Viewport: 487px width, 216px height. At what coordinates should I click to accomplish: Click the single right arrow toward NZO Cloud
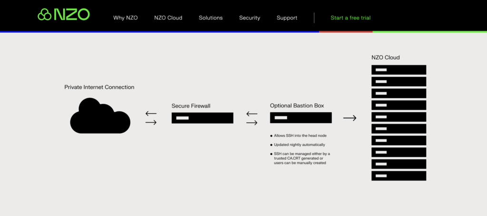(x=350, y=118)
